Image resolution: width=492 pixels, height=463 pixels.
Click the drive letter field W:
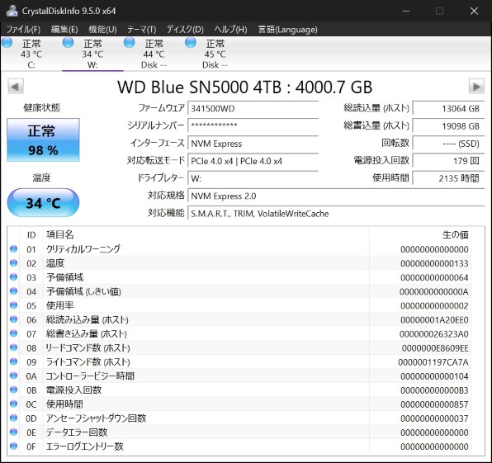(x=253, y=178)
